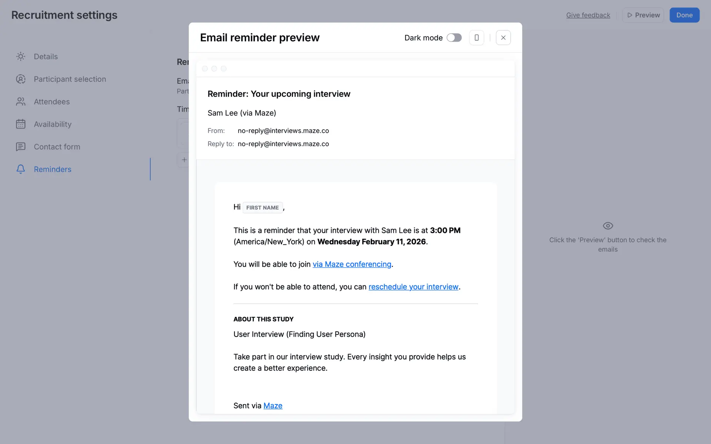Viewport: 711px width, 444px height.
Task: Go to Participant selection settings
Action: tap(70, 79)
